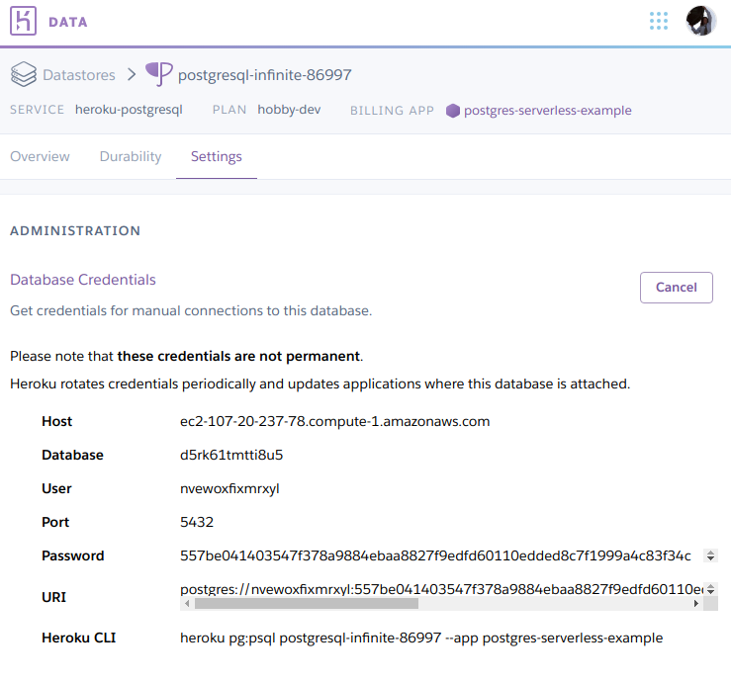Click the Port value 5432
The image size is (731, 681).
[x=197, y=522]
